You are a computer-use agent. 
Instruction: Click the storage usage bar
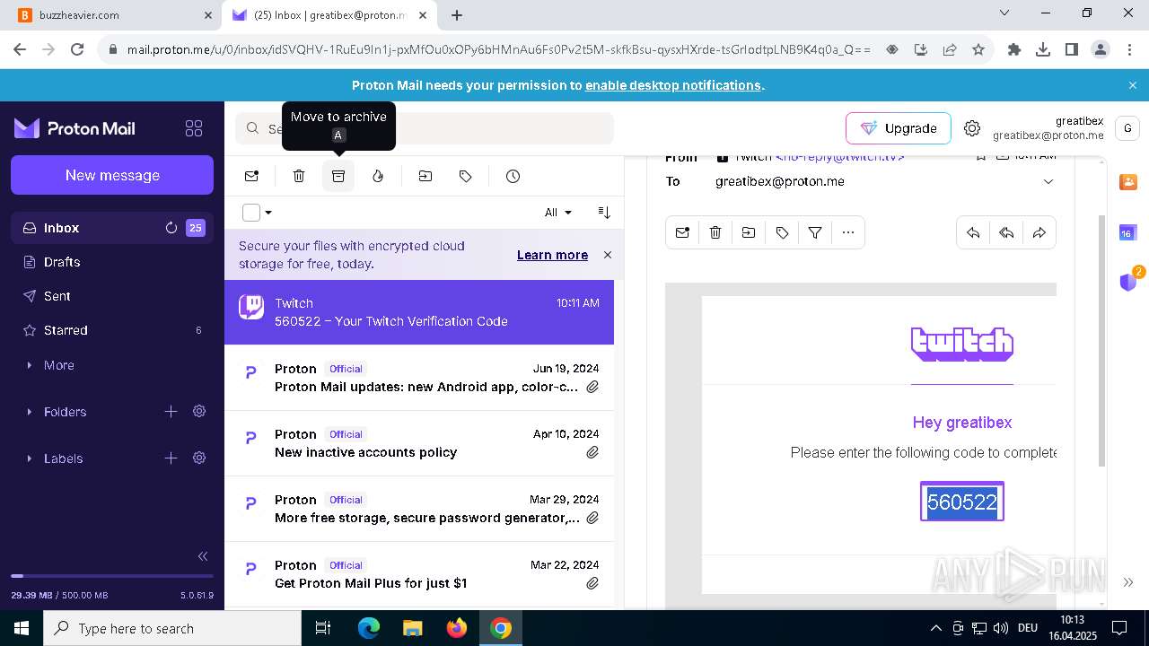[x=112, y=576]
